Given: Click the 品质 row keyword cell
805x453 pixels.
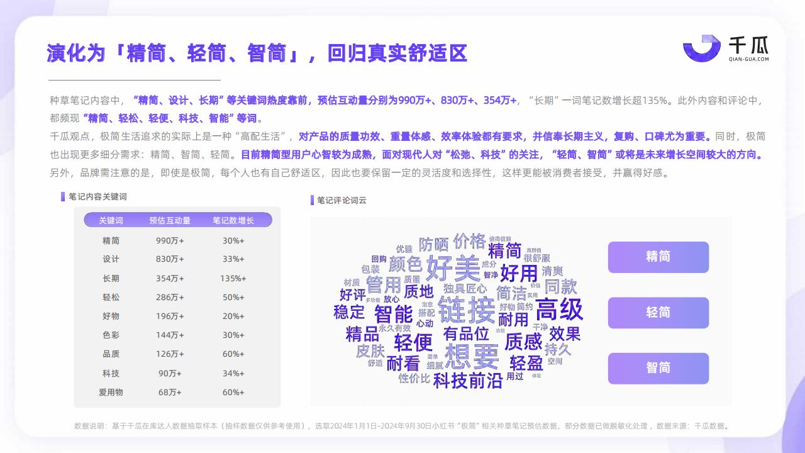Looking at the screenshot, I should point(111,354).
